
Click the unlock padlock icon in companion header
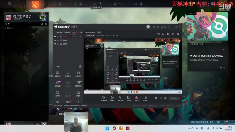[x=163, y=34]
